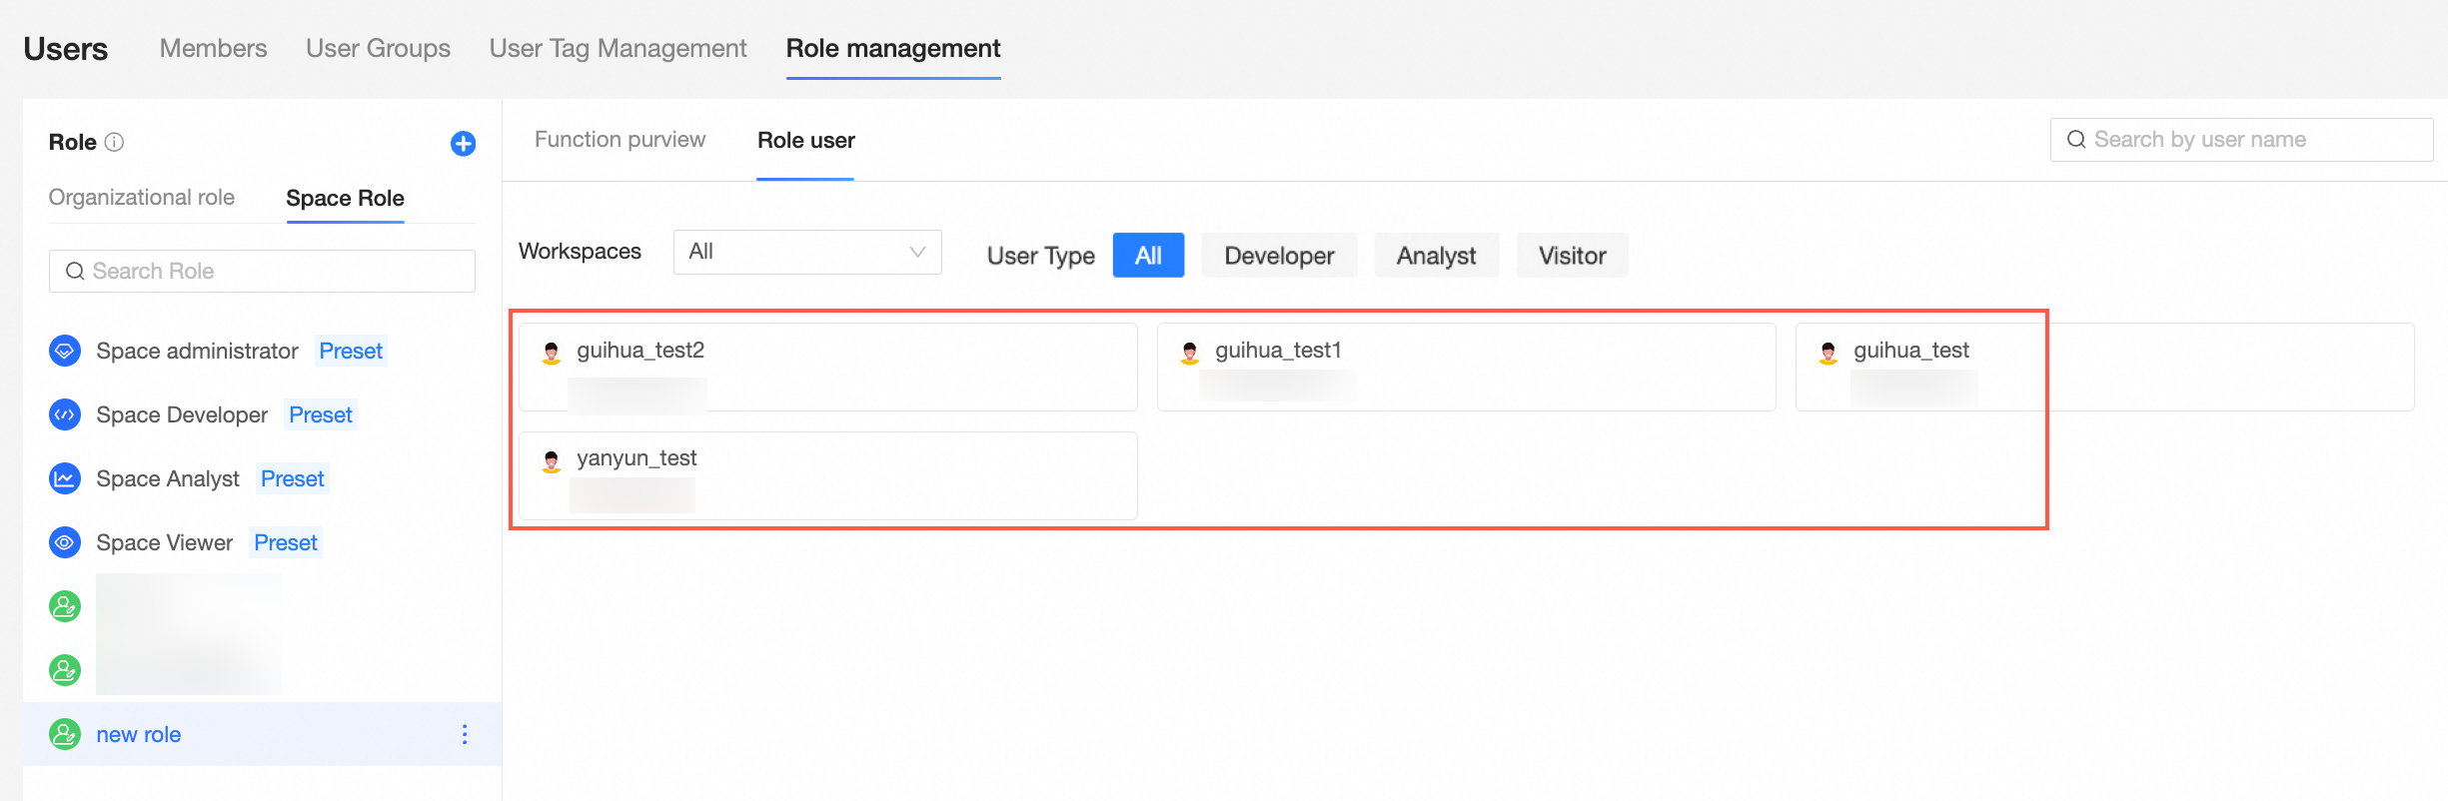Click the blue add role plus icon
The width and height of the screenshot is (2448, 801).
(x=463, y=144)
